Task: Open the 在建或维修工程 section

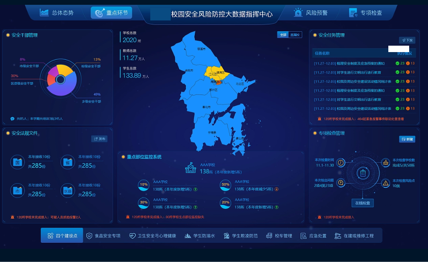Action: tap(354, 236)
